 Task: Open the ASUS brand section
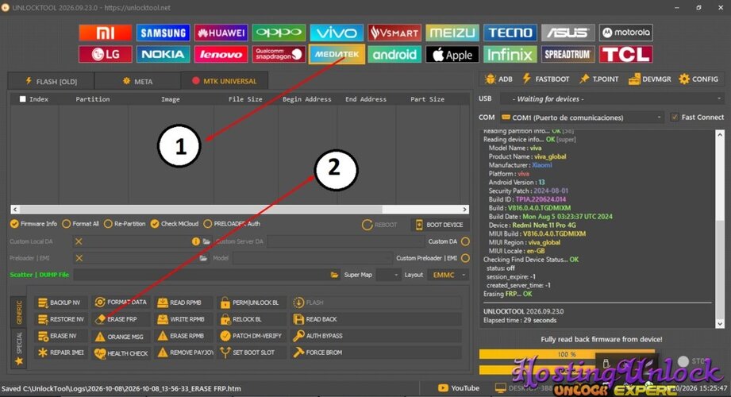tap(567, 33)
